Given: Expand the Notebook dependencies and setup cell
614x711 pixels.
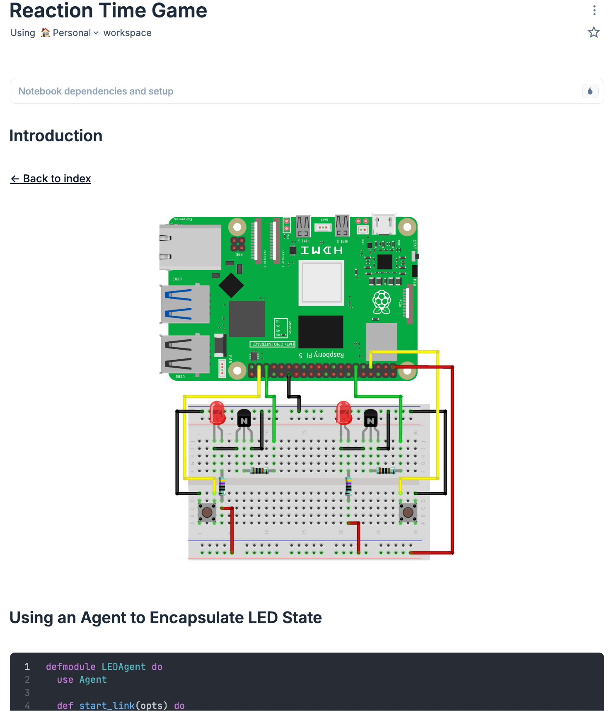Looking at the screenshot, I should pyautogui.click(x=96, y=91).
